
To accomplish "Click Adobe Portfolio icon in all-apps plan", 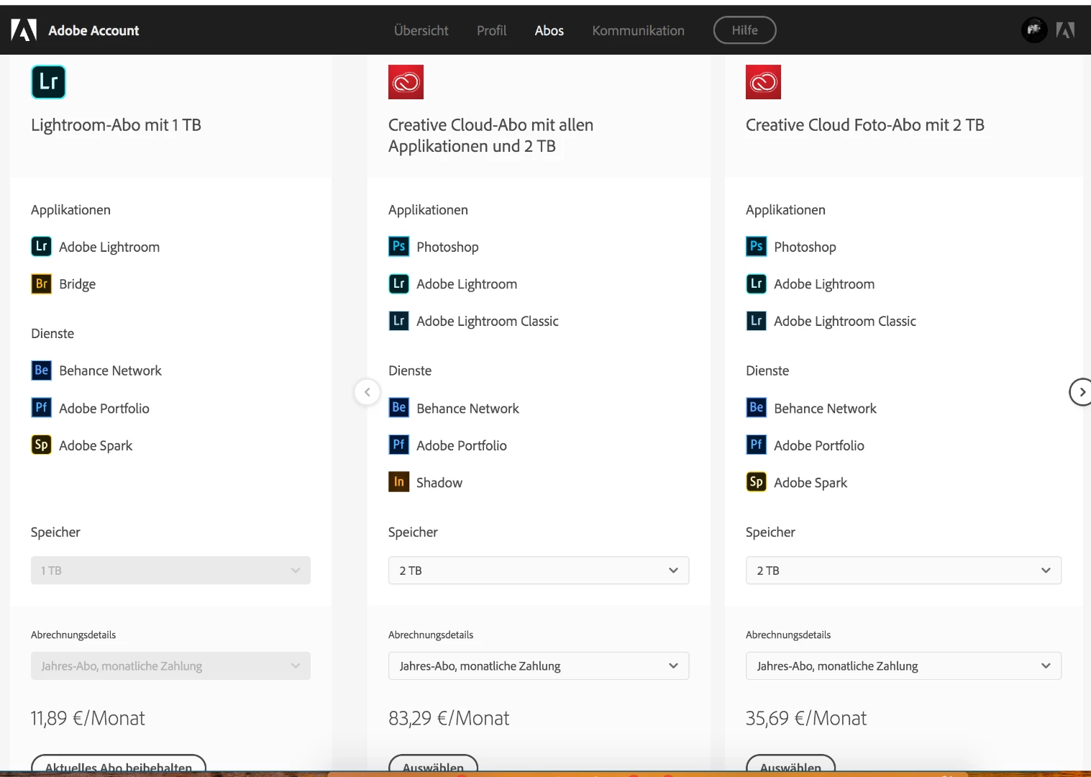I will tap(398, 445).
